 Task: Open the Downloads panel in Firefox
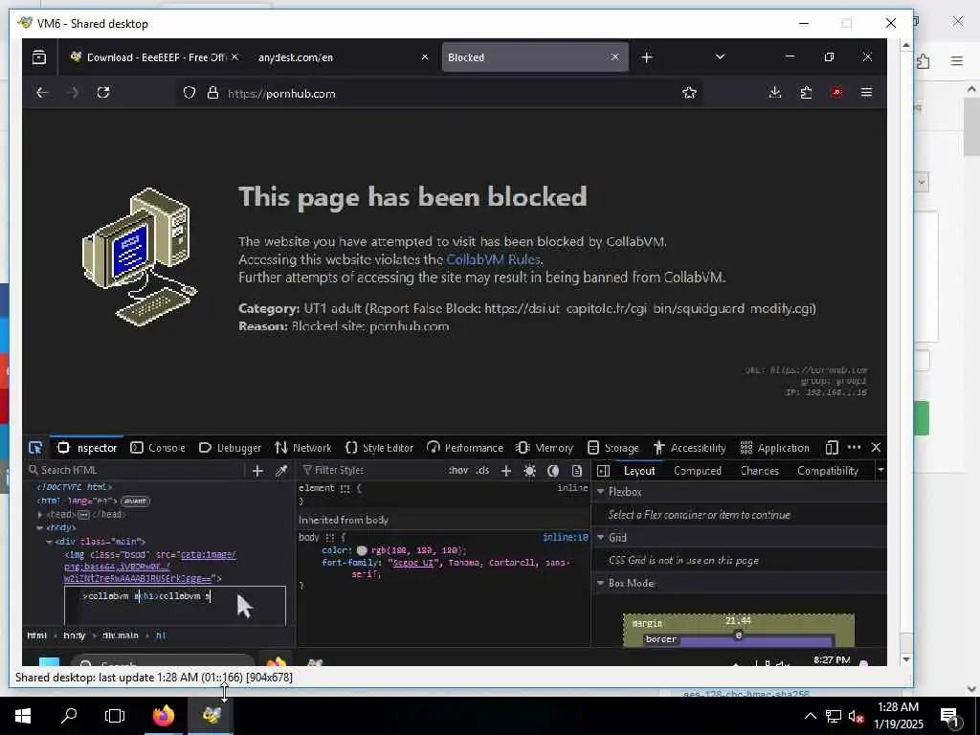point(775,93)
